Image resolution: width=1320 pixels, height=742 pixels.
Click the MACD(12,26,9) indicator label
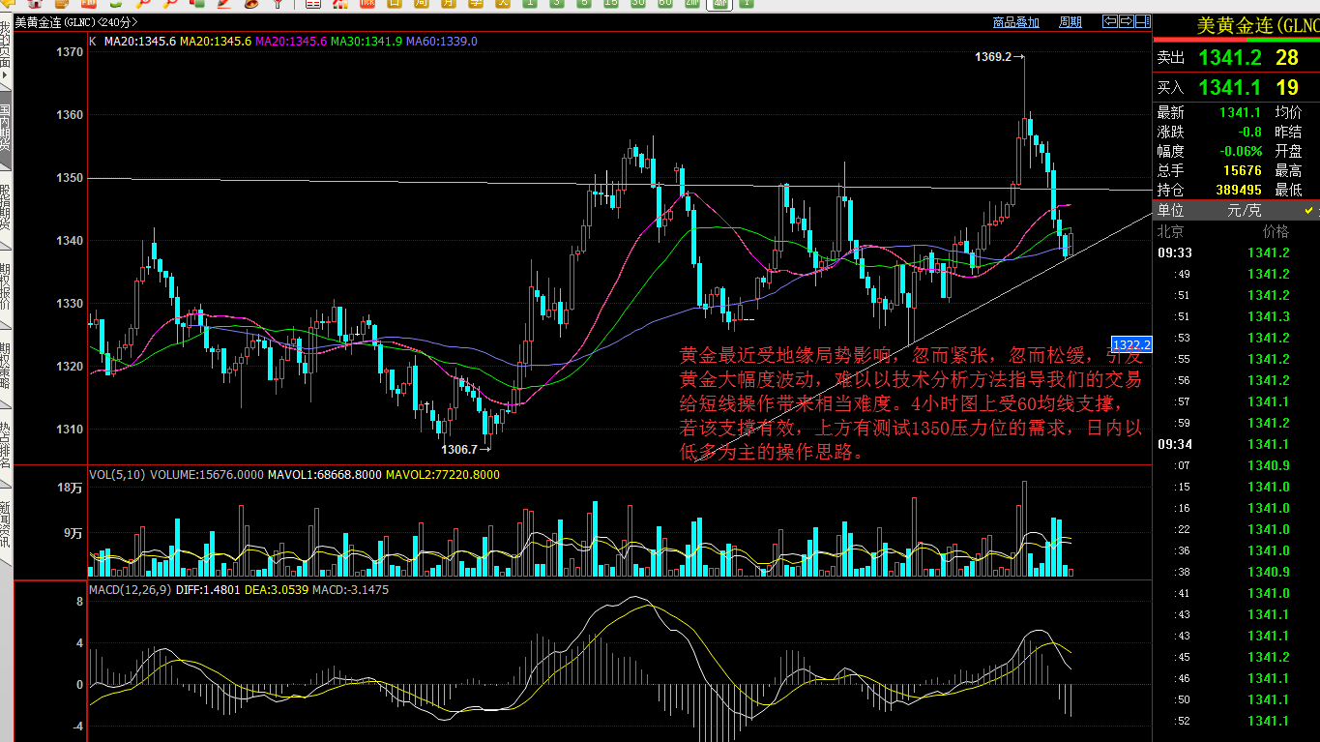coord(130,589)
